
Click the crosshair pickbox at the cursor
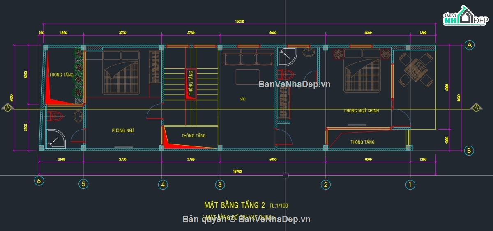286,176
